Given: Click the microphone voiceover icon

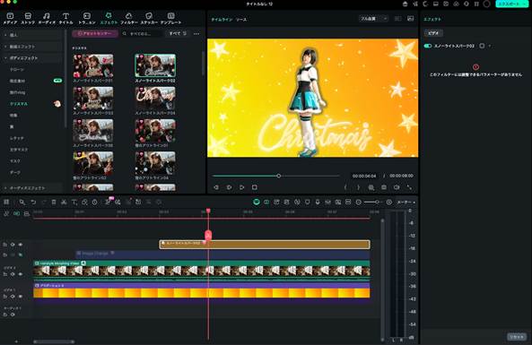Looking at the screenshot, I should pos(318,202).
